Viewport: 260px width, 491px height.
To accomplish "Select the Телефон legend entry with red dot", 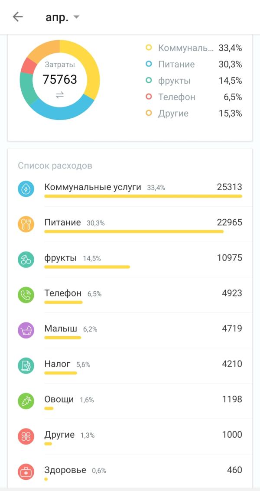I will (x=194, y=97).
